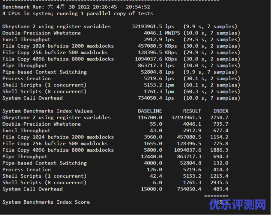Select the baseline value 116700.0
Image resolution: width=271 pixels, height=215 pixels.
pos(150,118)
